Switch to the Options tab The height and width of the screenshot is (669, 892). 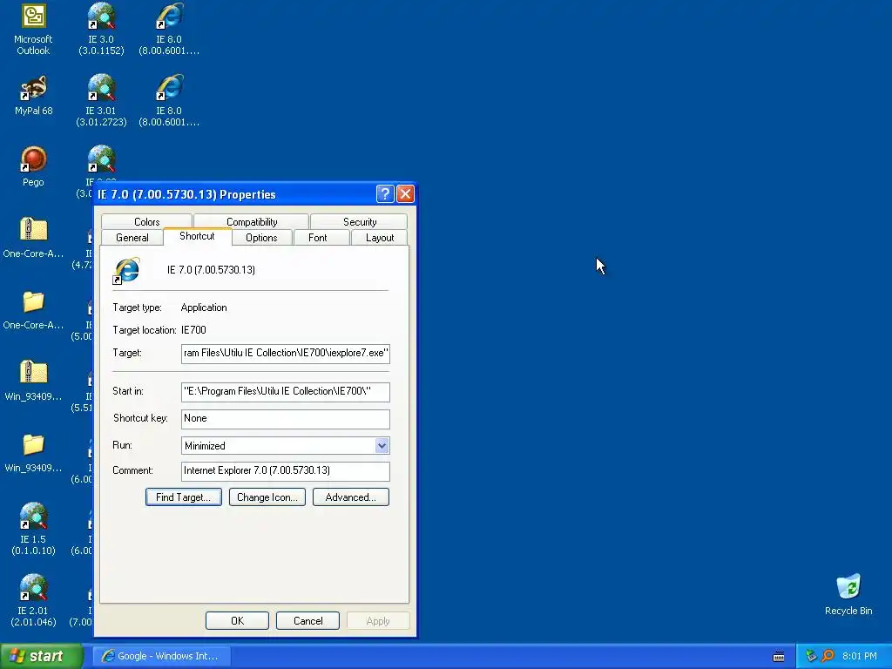[x=261, y=238]
